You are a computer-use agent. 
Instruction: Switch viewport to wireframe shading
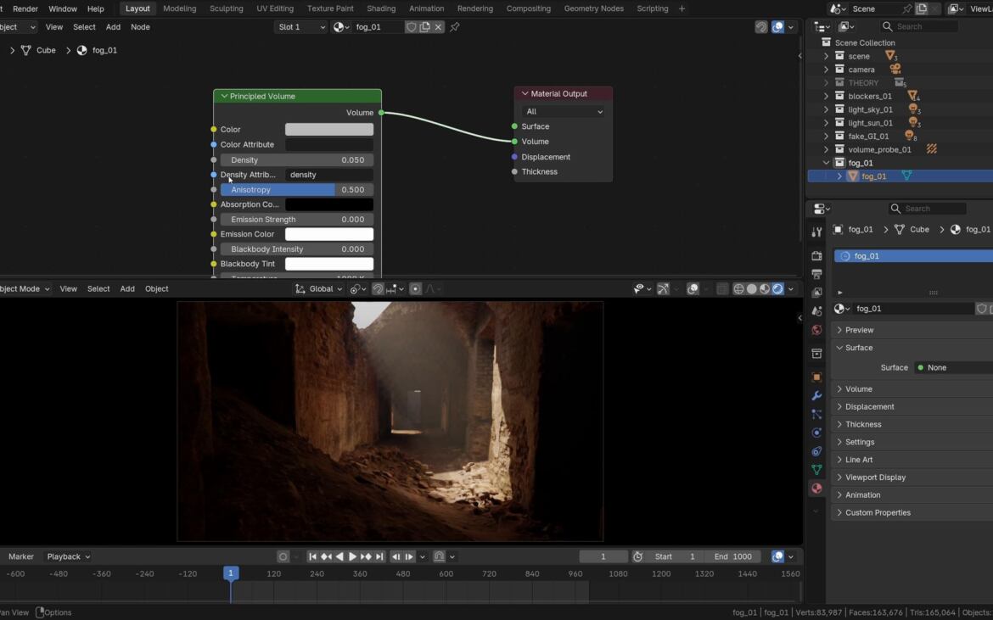pos(738,289)
